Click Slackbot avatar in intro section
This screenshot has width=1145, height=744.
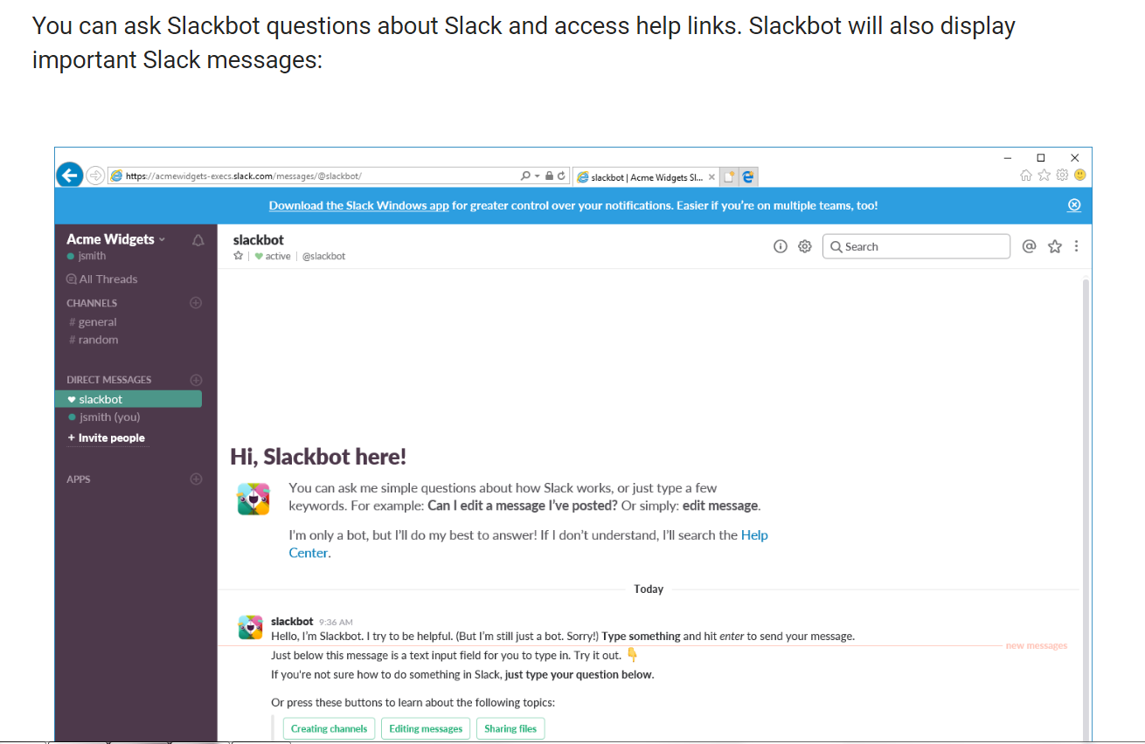[x=253, y=499]
